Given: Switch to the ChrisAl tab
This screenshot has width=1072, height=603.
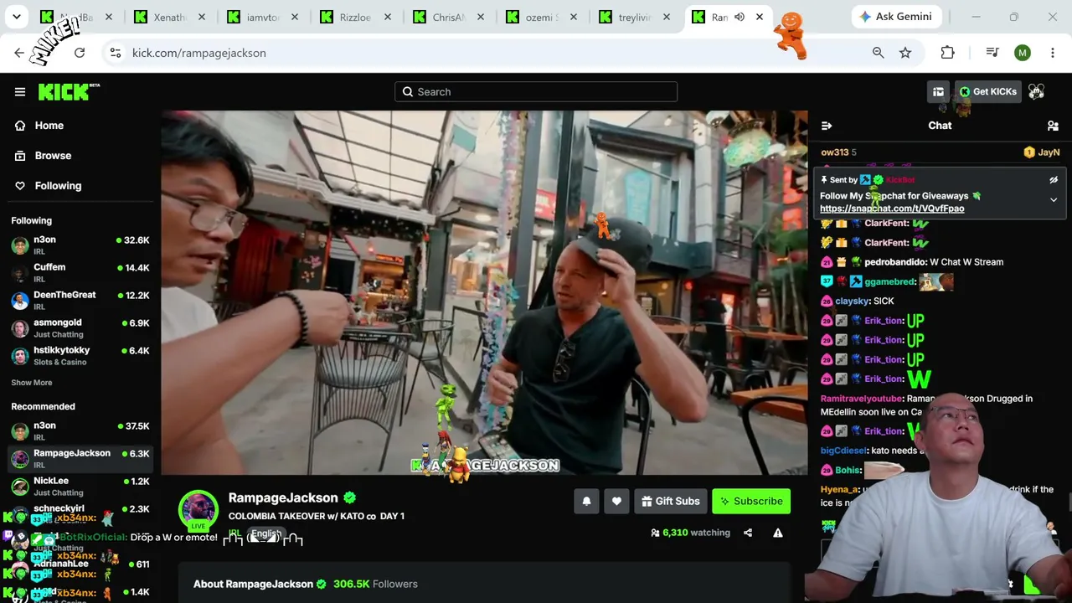Looking at the screenshot, I should click(x=447, y=17).
